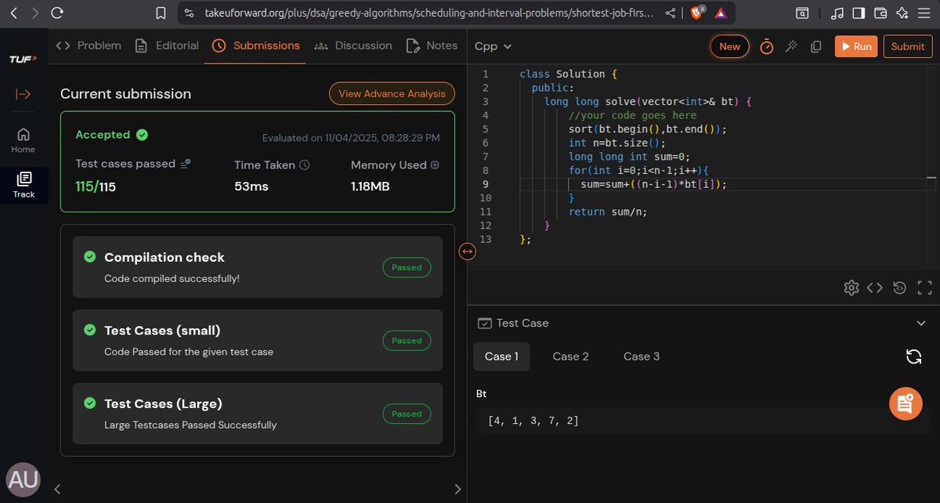Click the '53ms' time value
940x503 pixels.
point(251,186)
